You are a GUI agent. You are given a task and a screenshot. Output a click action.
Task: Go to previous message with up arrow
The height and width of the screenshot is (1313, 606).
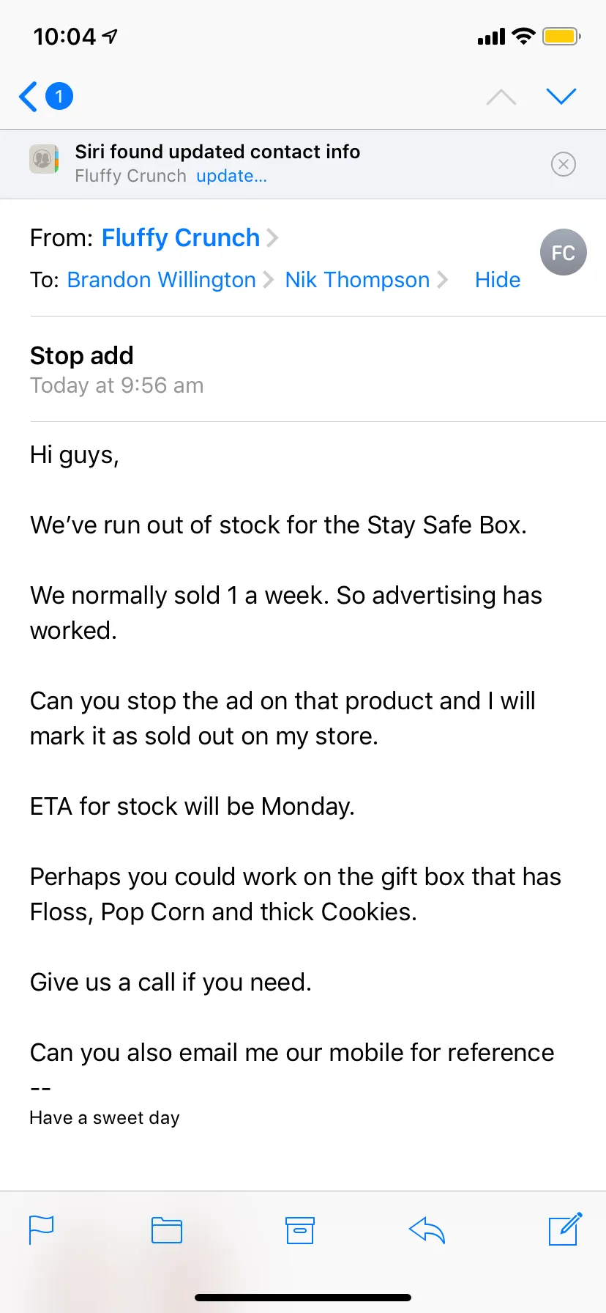point(501,97)
